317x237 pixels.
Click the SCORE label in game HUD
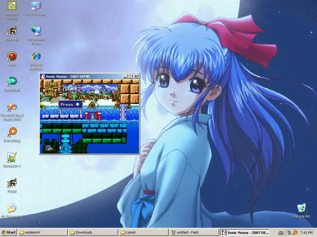click(51, 84)
